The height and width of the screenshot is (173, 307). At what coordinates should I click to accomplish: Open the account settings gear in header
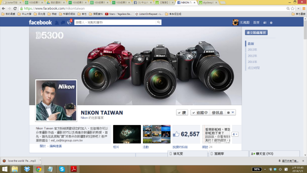pos(271,23)
